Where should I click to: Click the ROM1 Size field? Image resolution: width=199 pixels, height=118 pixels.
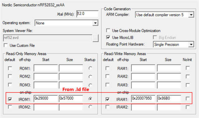click(x=71, y=68)
